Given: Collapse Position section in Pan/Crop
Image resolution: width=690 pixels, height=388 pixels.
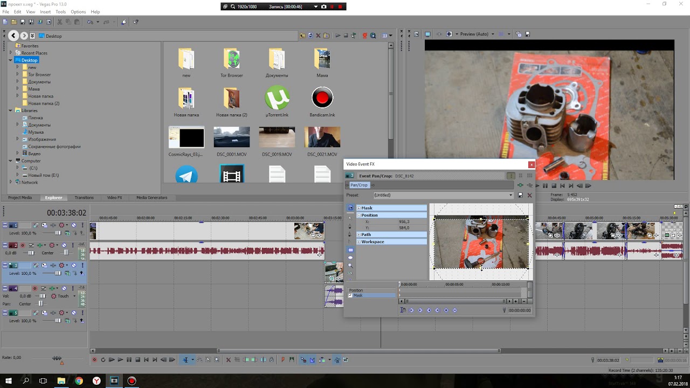Looking at the screenshot, I should 359,215.
